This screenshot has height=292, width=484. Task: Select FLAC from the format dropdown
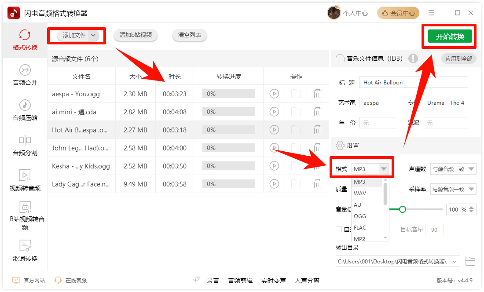[359, 227]
